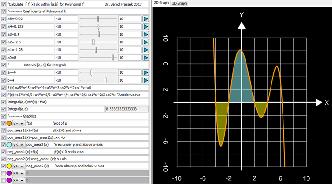The height and width of the screenshot is (184, 332).
Task: Open the y< dropdown for pos_area2
Action: point(18,145)
